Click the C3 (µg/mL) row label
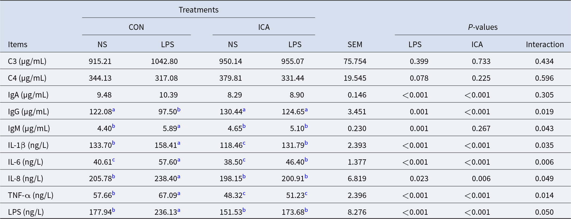The height and width of the screenshot is (219, 571). point(27,61)
